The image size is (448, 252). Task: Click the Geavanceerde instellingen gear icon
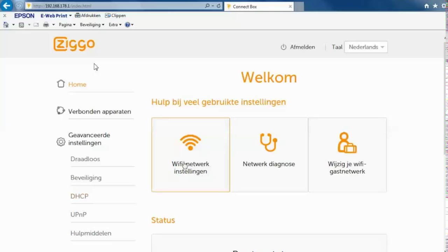pos(61,142)
